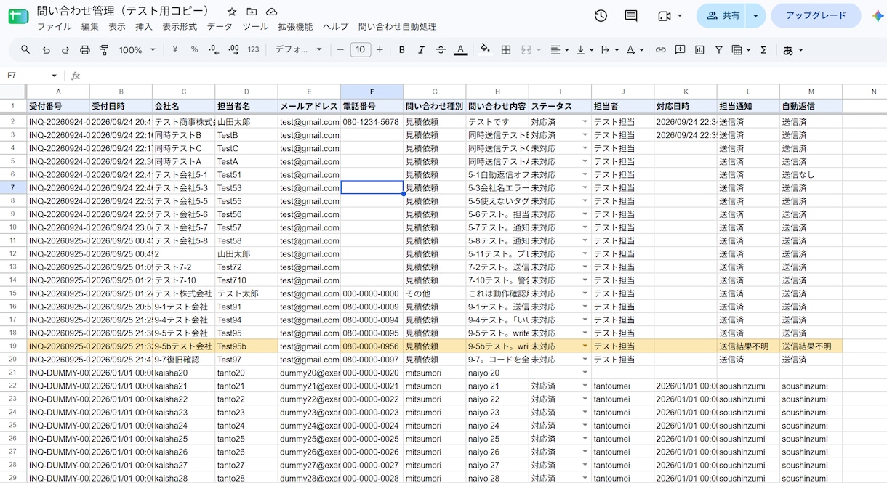Insert a comment

[680, 50]
